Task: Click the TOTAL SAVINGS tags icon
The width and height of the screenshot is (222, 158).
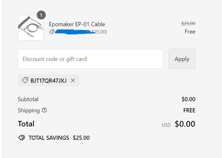Action: [21, 138]
